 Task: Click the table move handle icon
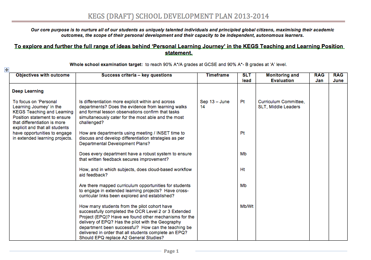(x=6, y=70)
